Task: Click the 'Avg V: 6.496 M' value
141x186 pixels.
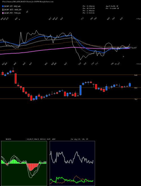Action: coord(112,6)
